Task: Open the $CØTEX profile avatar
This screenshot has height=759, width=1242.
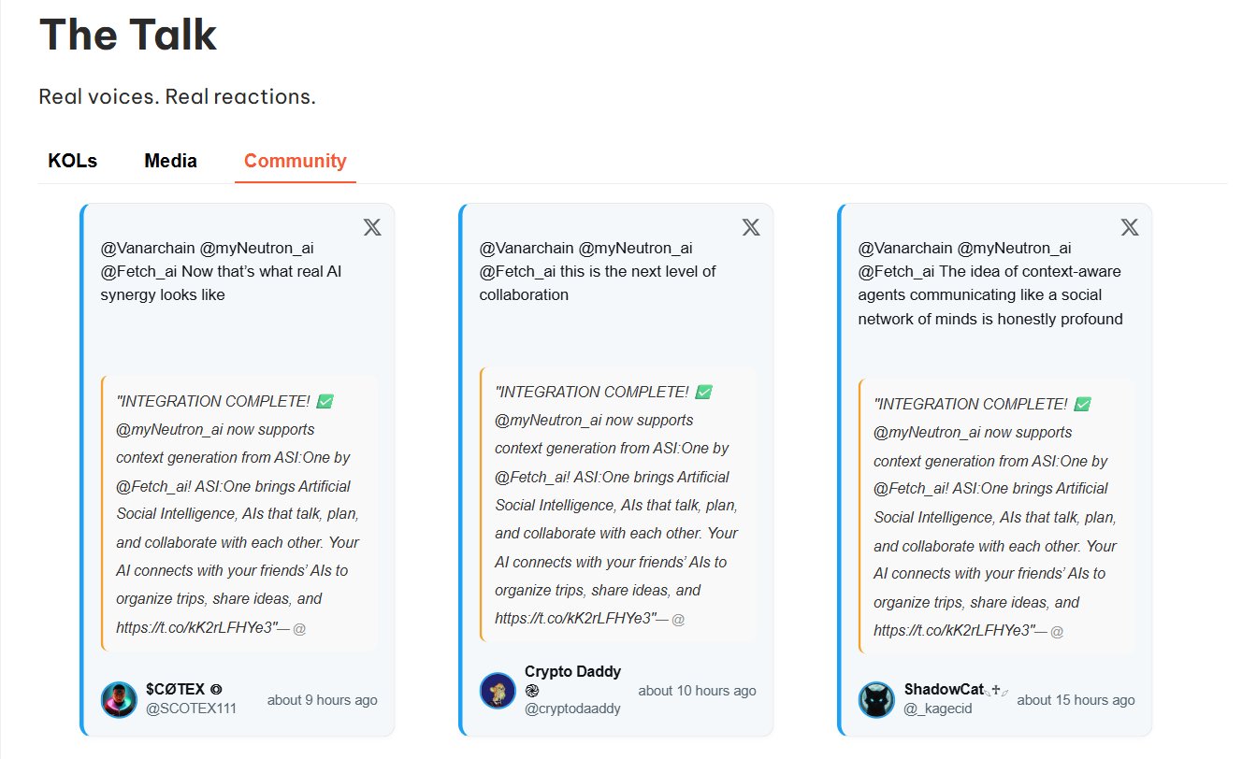Action: pyautogui.click(x=119, y=699)
